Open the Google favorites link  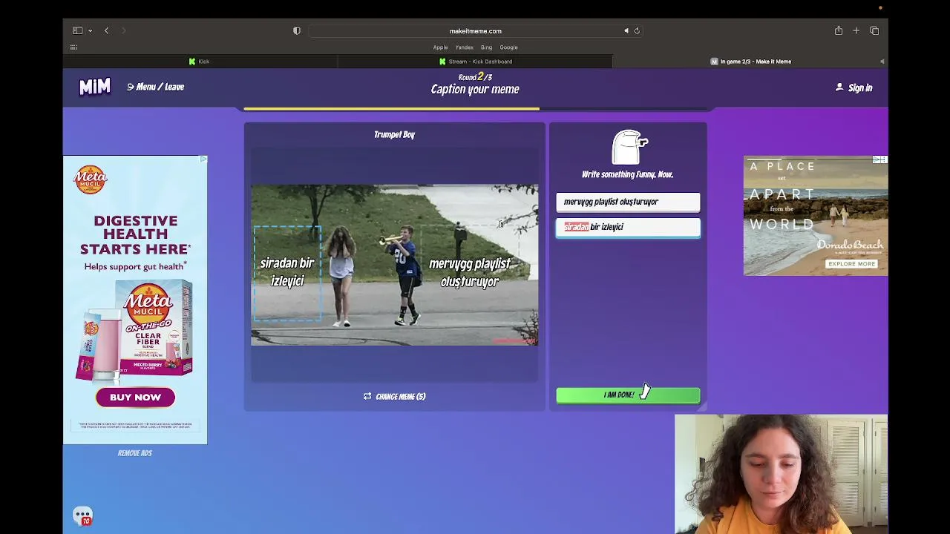(x=508, y=47)
